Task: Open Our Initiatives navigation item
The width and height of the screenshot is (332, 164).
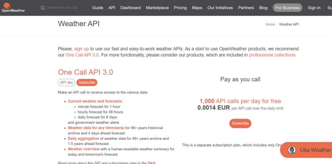Action: [220, 8]
